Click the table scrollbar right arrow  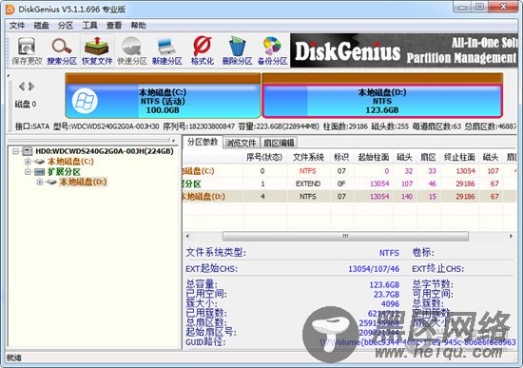point(511,236)
